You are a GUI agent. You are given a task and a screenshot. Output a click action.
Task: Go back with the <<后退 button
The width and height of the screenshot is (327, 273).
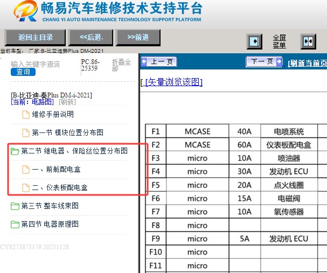pyautogui.click(x=91, y=38)
